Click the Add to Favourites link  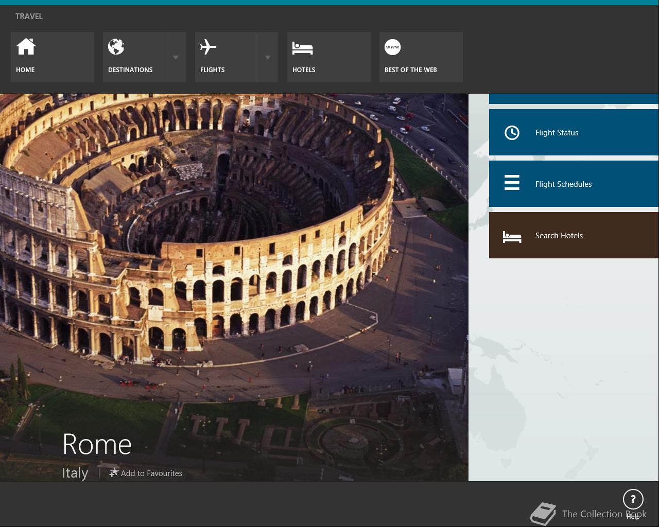tap(146, 473)
